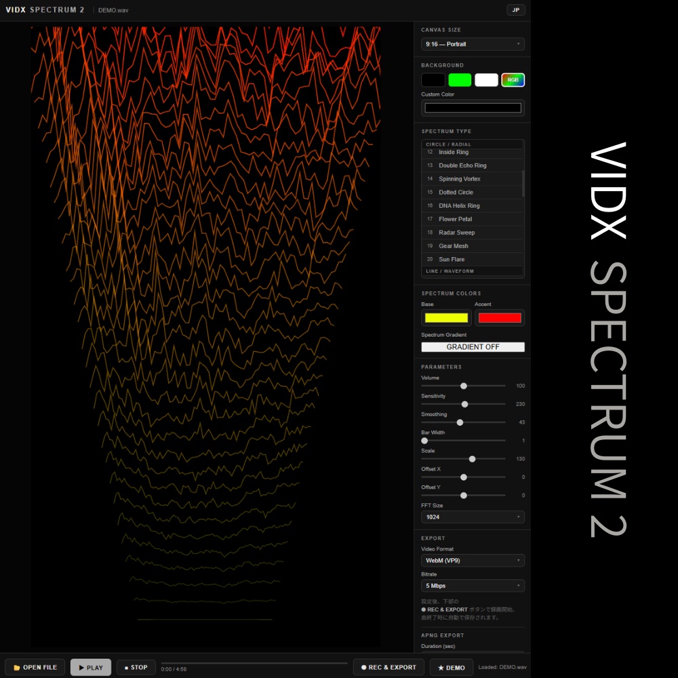Click the Sensitivity value 230
678x678 pixels.
(520, 404)
